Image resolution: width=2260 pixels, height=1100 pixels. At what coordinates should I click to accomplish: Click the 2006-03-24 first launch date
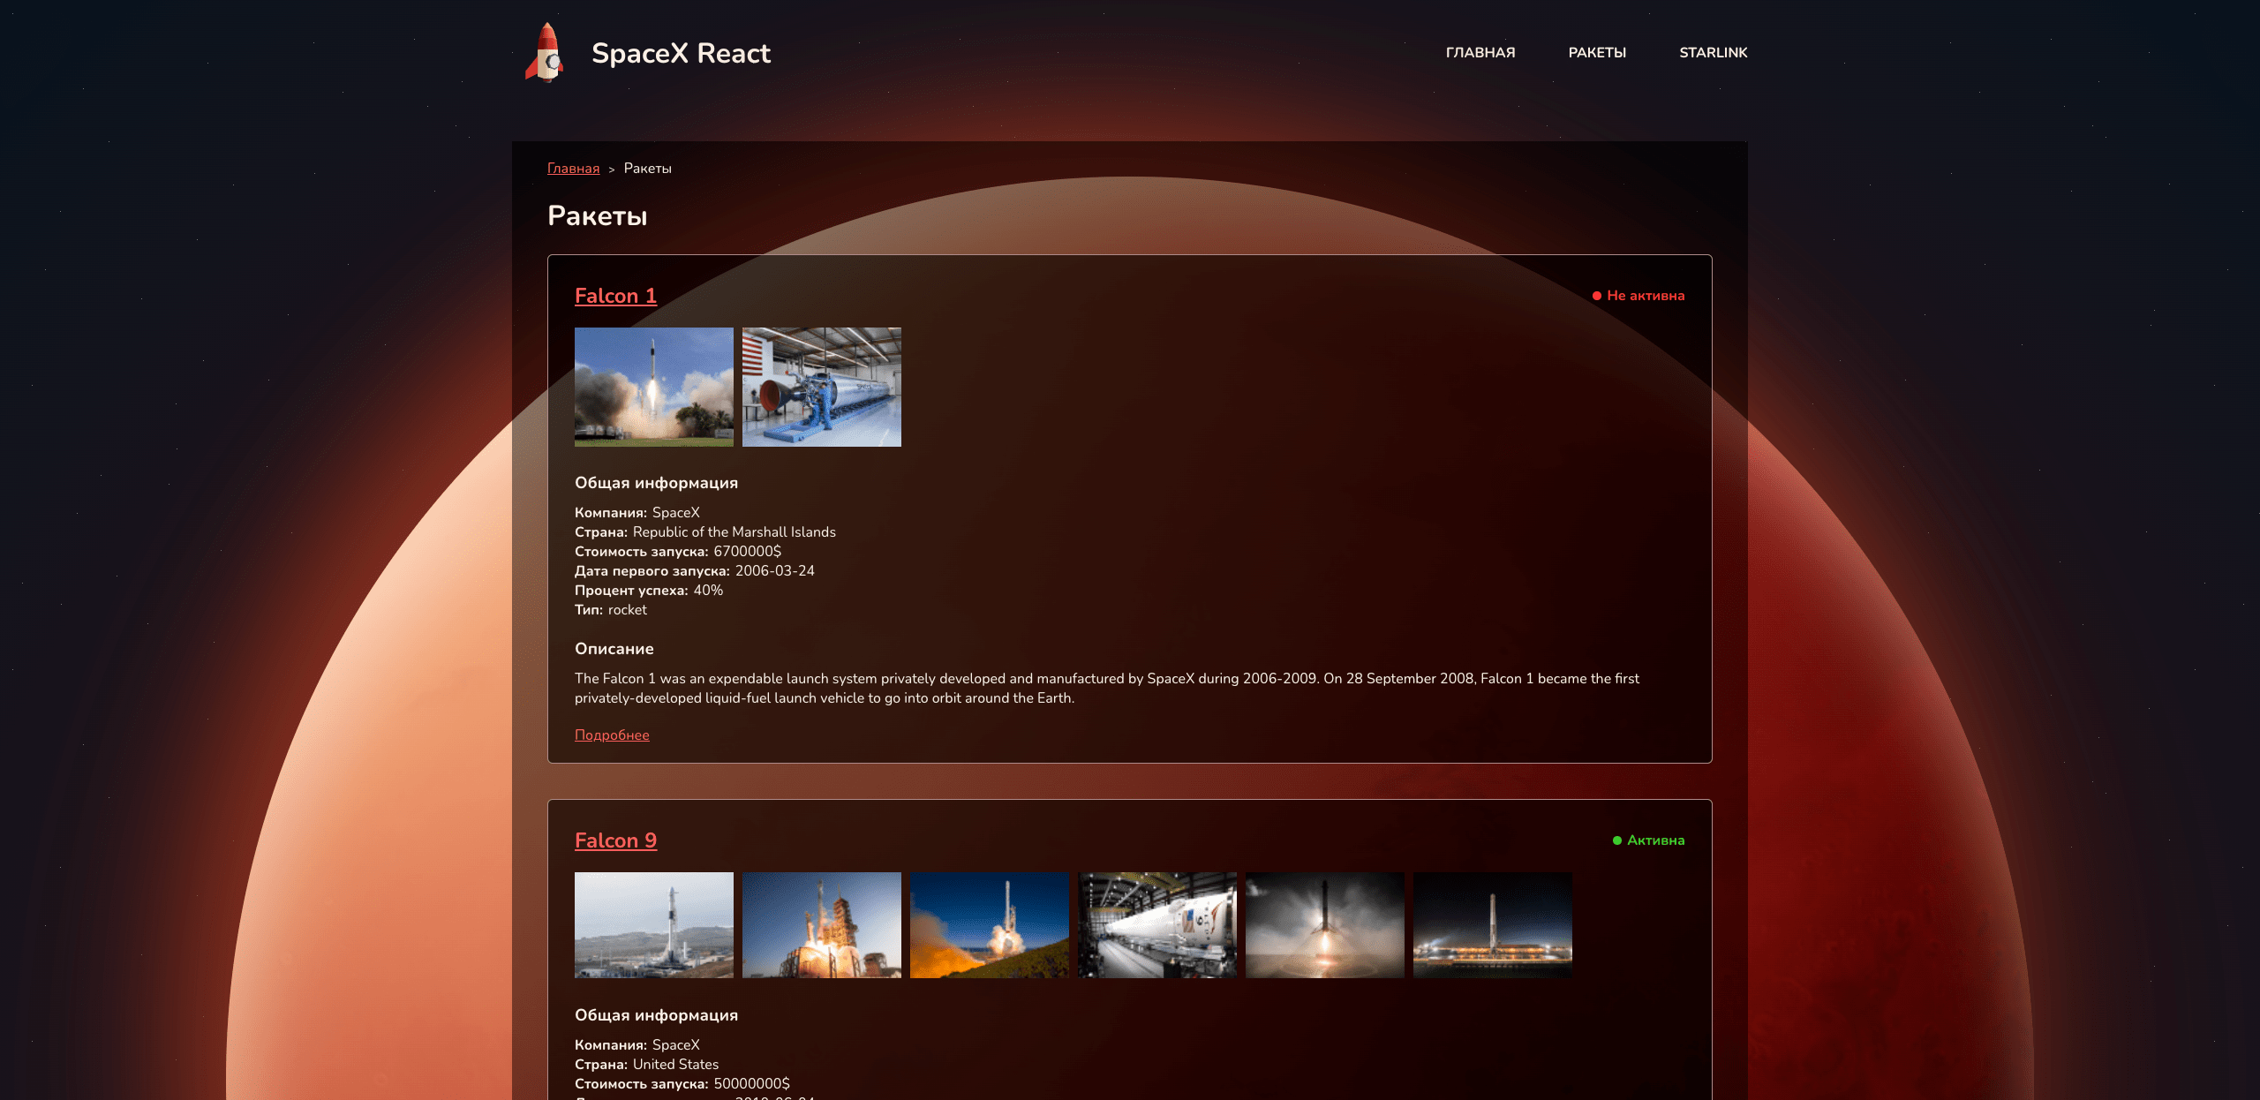coord(775,571)
